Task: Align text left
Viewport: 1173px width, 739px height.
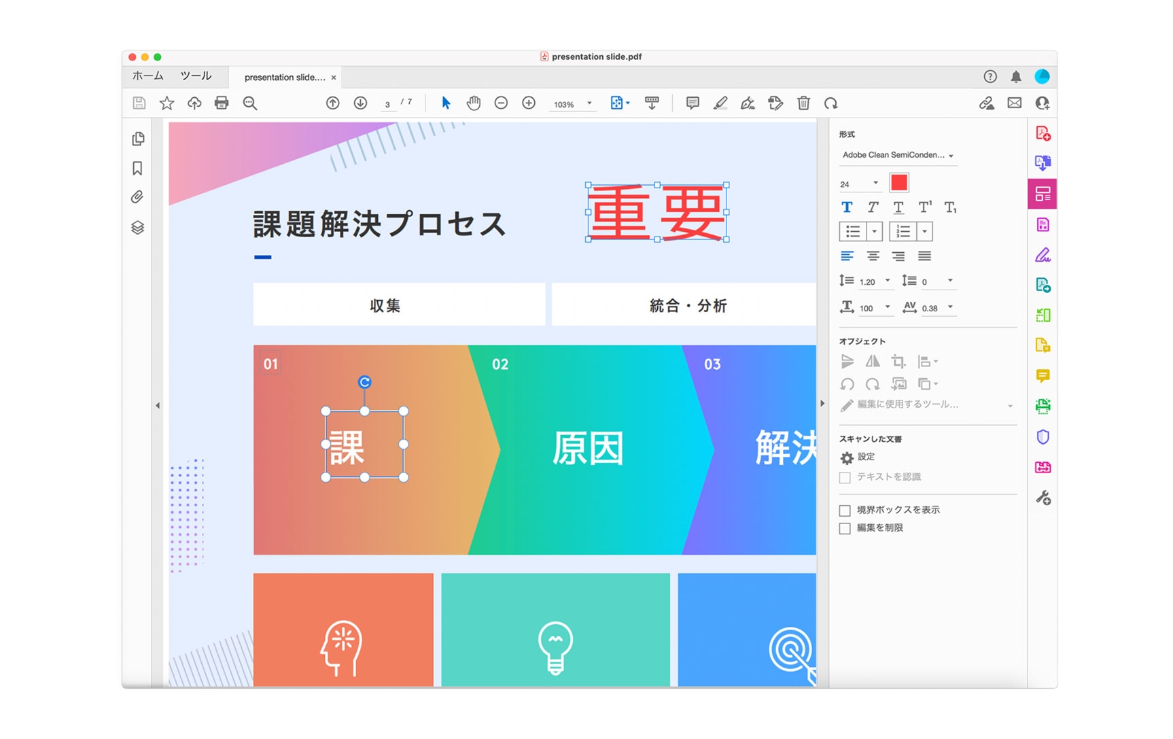Action: click(847, 256)
